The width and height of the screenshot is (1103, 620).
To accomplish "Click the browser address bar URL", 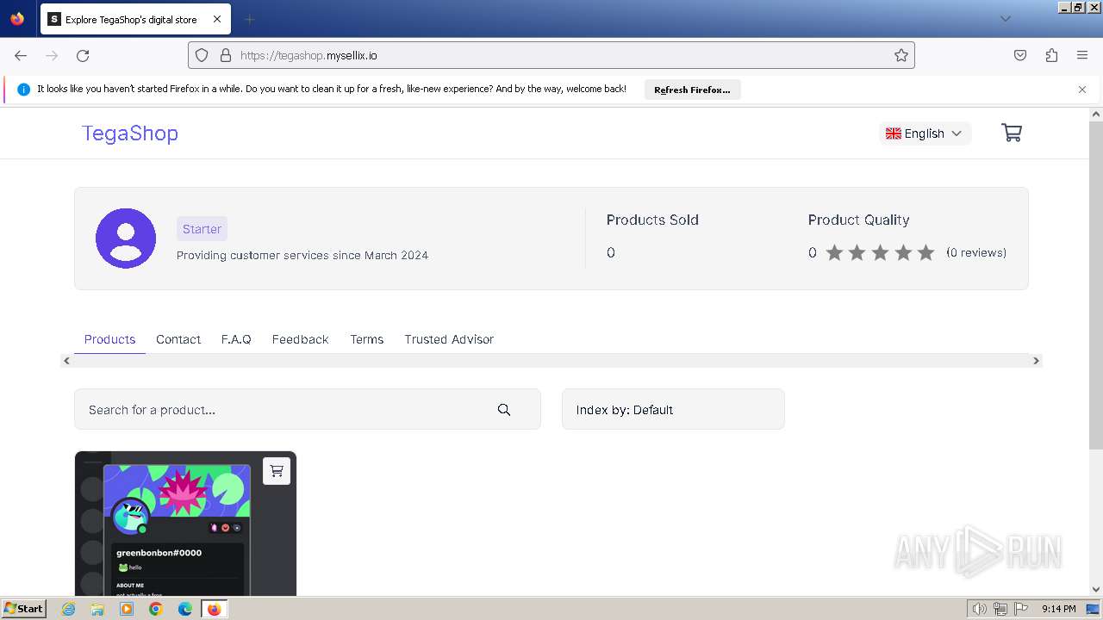I will coord(551,55).
